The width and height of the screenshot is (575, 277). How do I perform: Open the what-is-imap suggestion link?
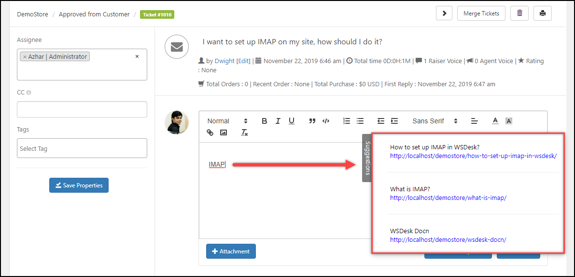click(448, 198)
